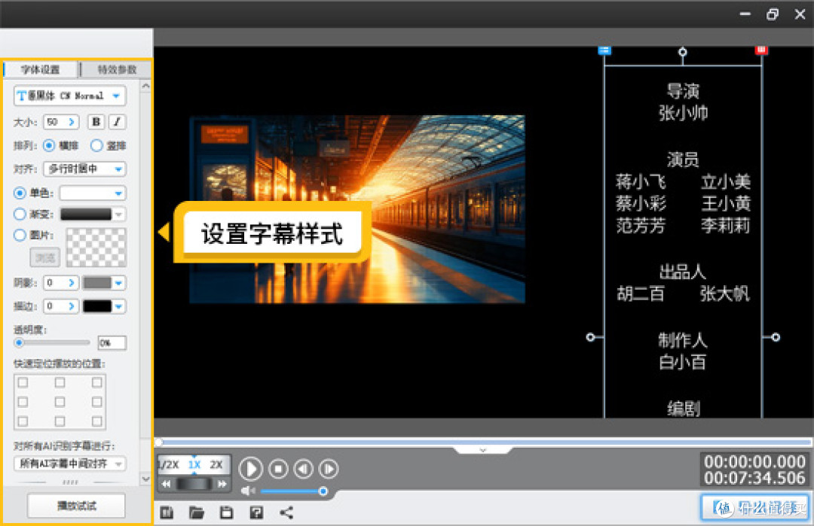Click the 透明度 transparency slider handle
The image size is (814, 526).
tap(19, 342)
